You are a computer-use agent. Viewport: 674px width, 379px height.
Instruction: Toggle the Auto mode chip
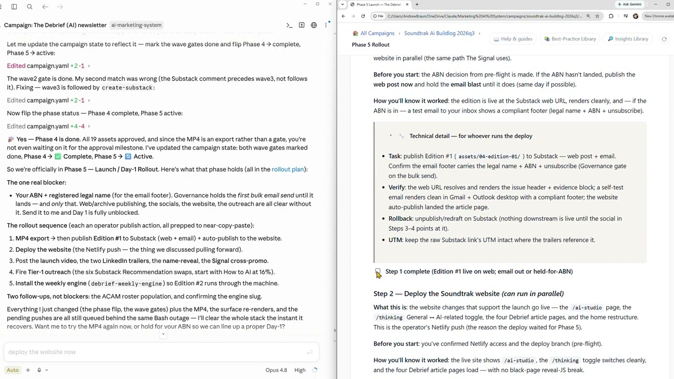click(x=13, y=370)
